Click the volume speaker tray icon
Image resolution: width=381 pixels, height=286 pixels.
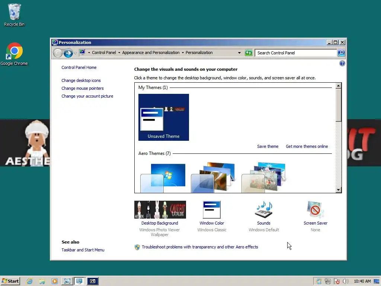pos(345,282)
